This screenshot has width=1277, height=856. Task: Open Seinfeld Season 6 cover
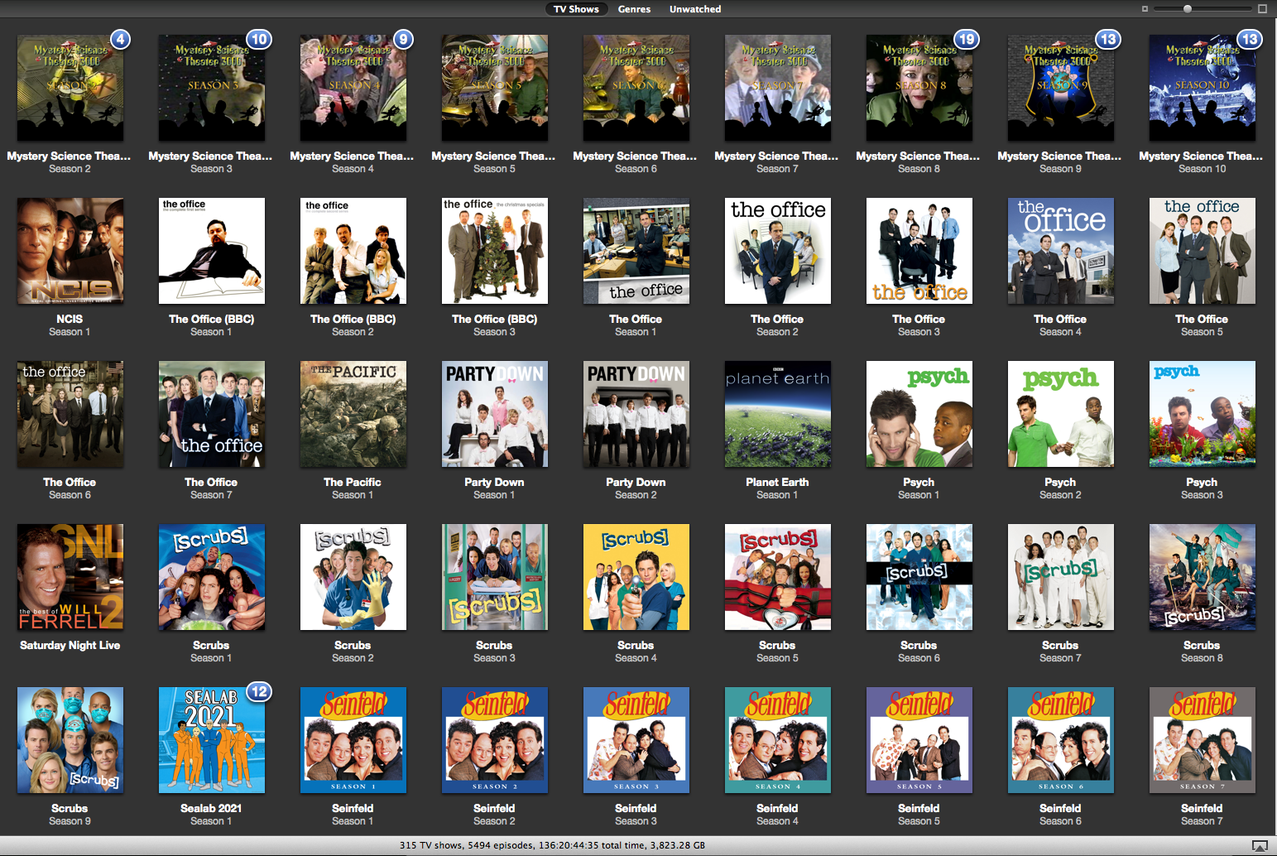pos(1061,740)
